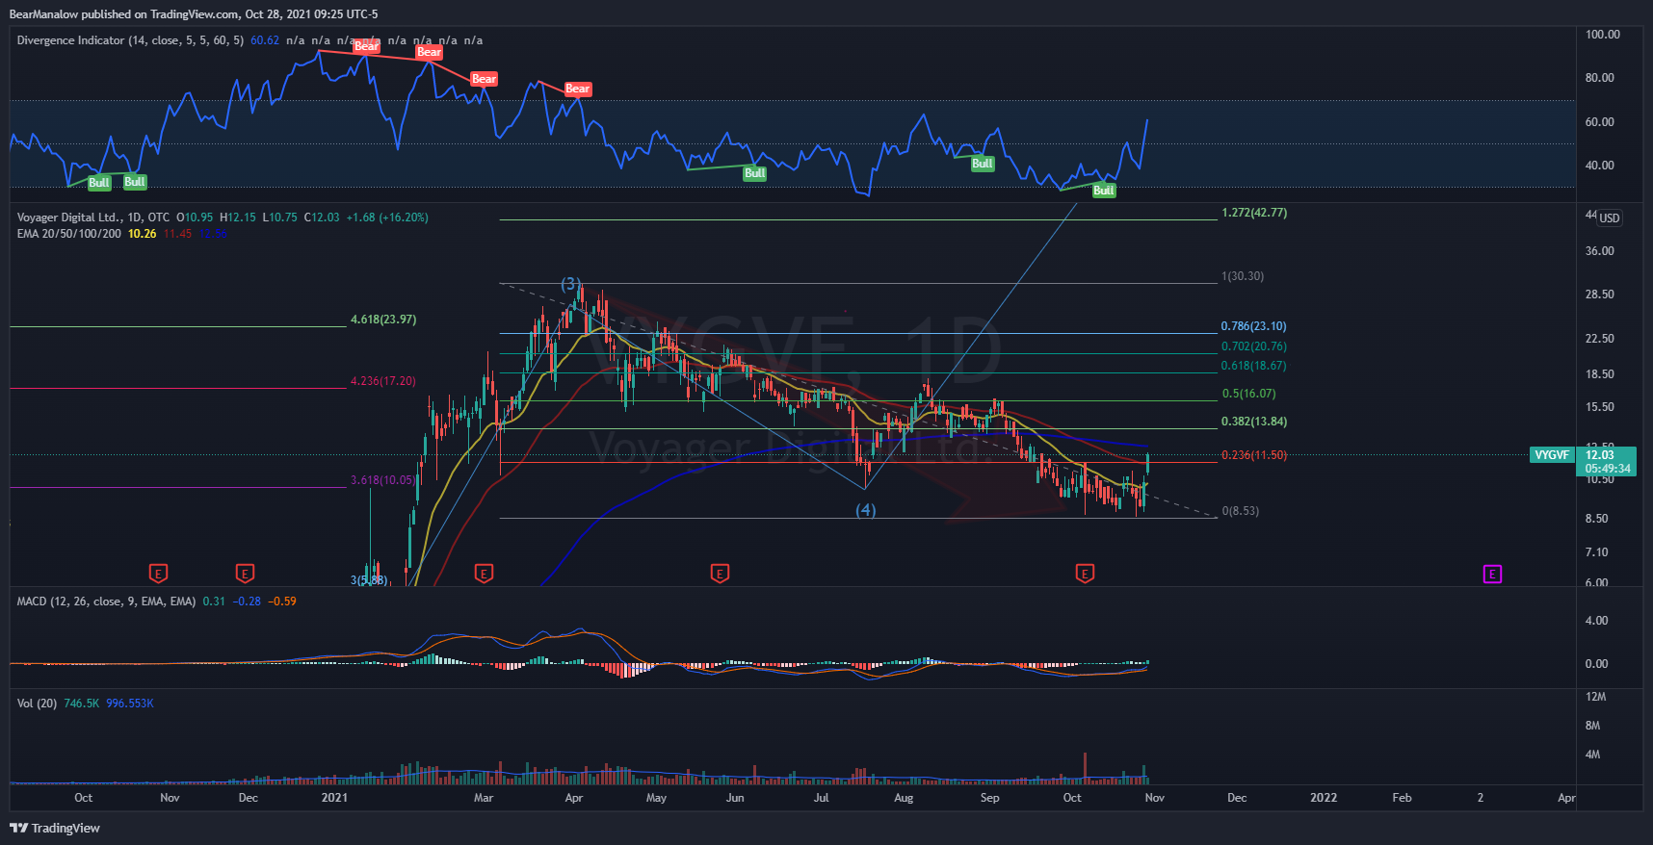Click the 0.618(18.67) Fibonacci label
Screen dimensions: 1653x845
[1254, 366]
